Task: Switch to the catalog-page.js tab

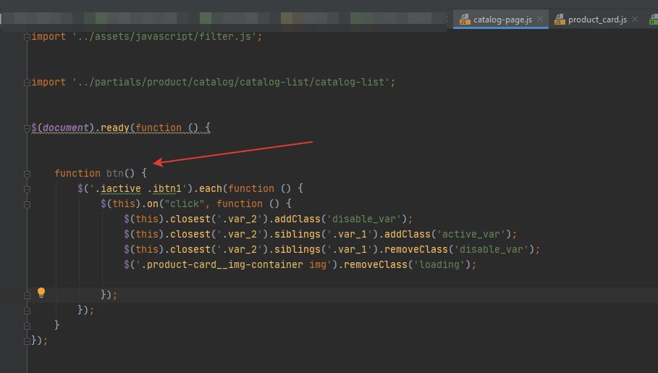Action: [x=500, y=20]
